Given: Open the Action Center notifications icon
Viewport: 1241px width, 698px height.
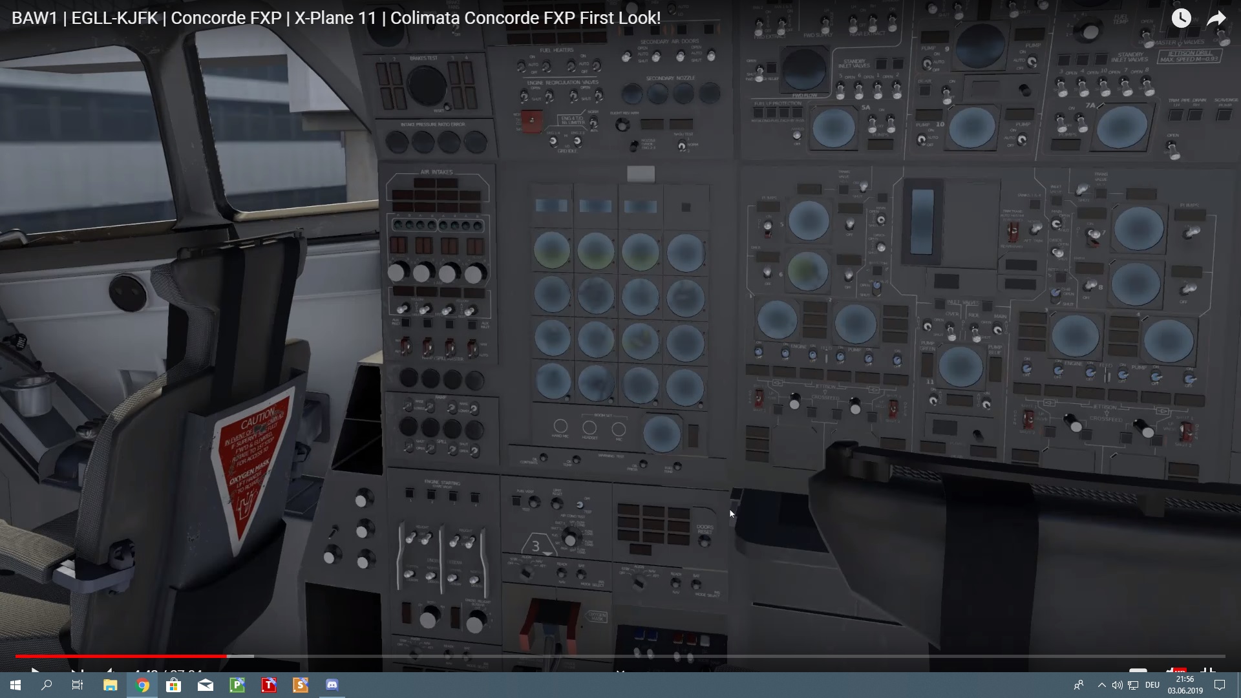Looking at the screenshot, I should 1220,685.
